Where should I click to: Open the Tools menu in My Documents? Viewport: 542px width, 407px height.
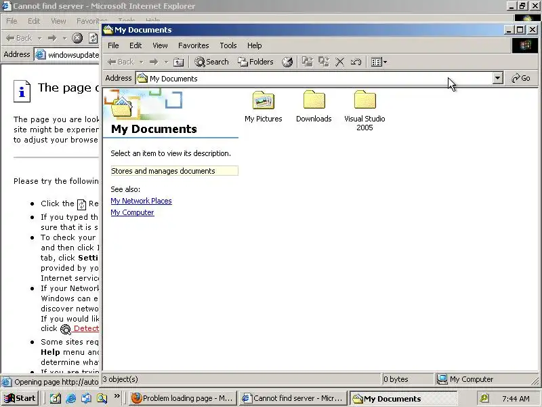(228, 45)
